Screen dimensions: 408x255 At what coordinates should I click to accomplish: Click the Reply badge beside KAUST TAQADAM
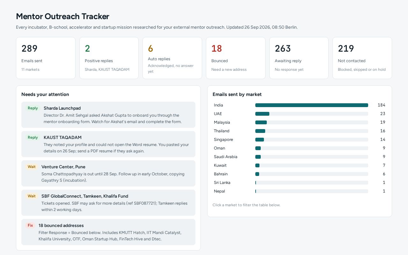pyautogui.click(x=33, y=137)
